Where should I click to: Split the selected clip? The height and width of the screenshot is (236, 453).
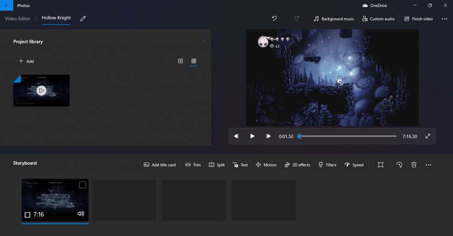point(217,165)
